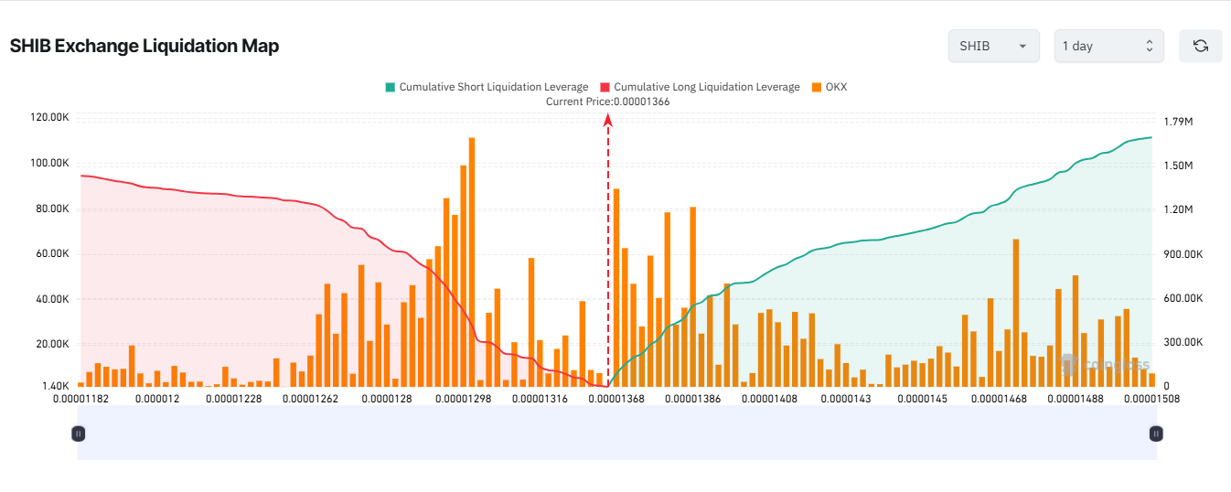Click the 0.00001182 x-axis label

80,399
